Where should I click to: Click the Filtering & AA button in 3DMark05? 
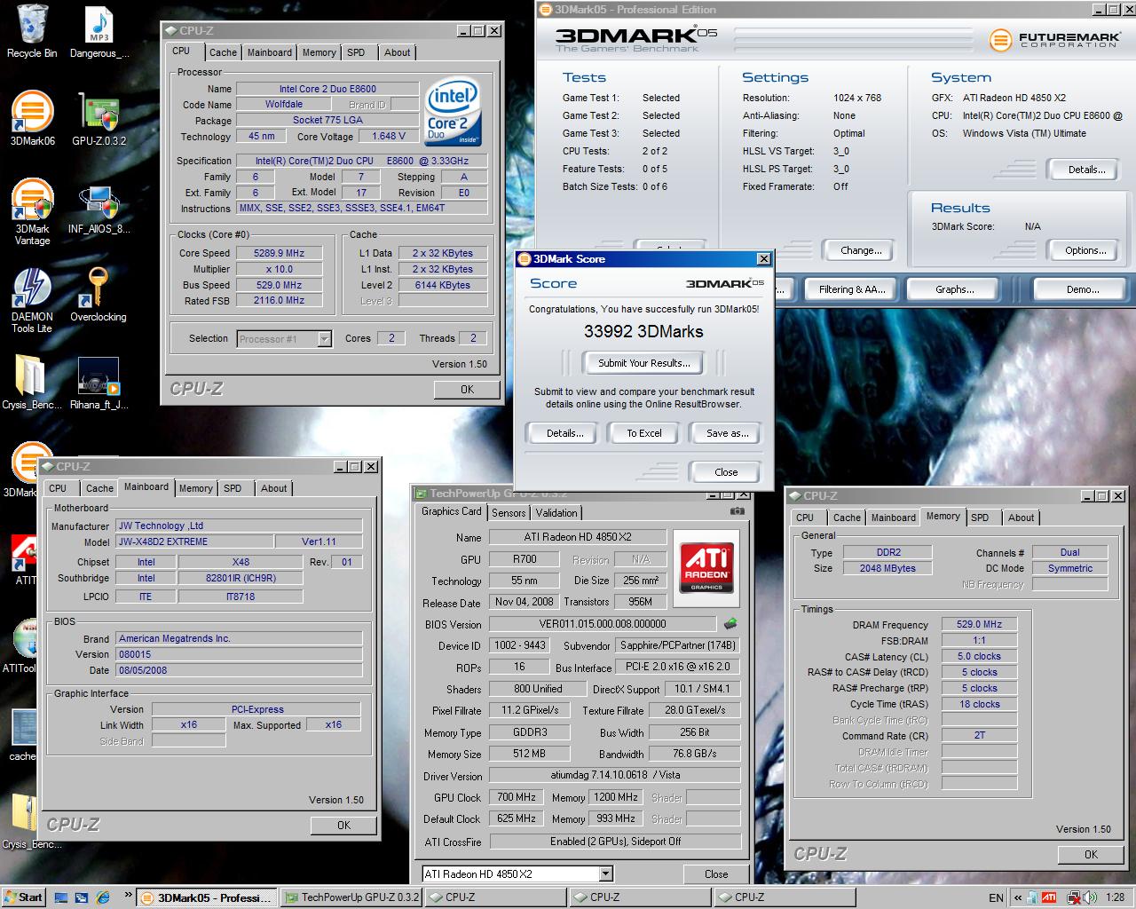(x=852, y=289)
